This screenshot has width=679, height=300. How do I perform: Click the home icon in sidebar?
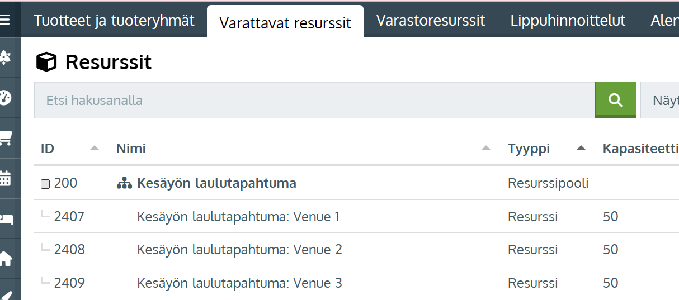click(x=6, y=259)
